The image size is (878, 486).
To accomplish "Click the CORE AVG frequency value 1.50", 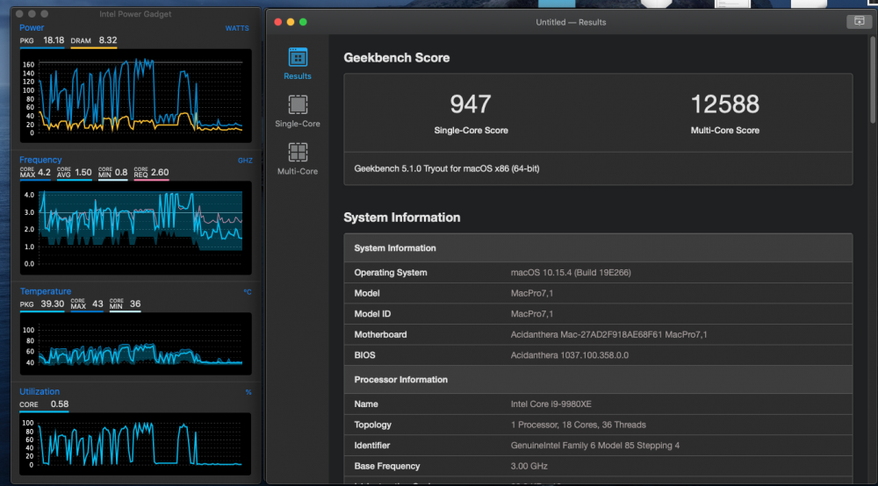I will pos(83,172).
